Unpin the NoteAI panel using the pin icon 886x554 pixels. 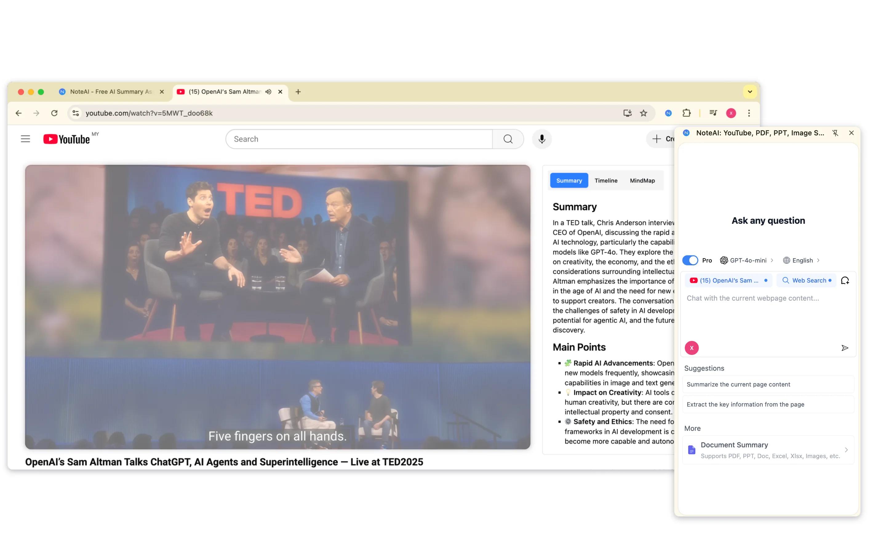pyautogui.click(x=836, y=133)
